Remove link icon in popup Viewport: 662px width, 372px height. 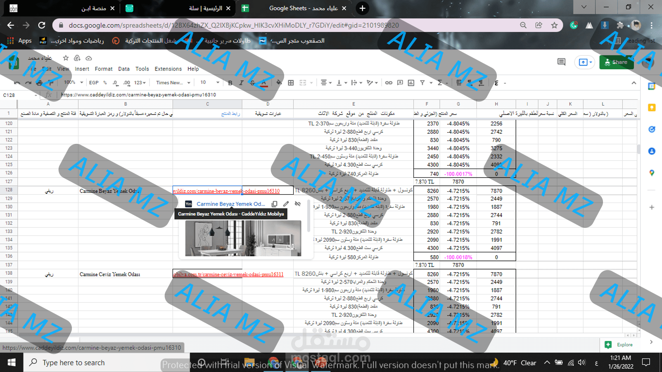297,204
